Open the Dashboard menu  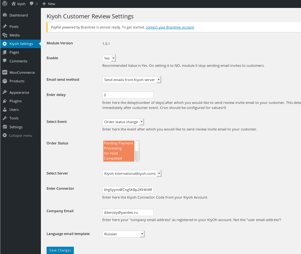[x=21, y=15]
